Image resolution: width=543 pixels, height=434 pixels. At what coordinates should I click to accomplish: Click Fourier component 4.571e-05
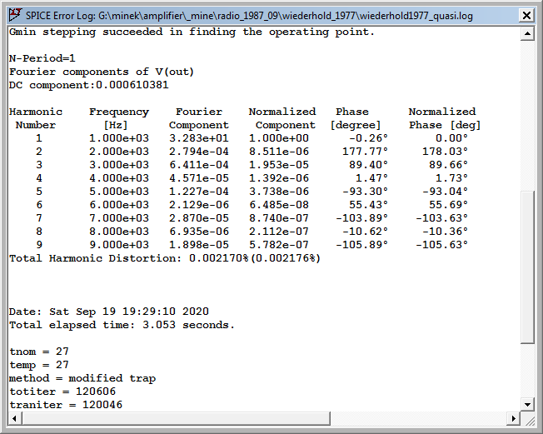(x=199, y=178)
